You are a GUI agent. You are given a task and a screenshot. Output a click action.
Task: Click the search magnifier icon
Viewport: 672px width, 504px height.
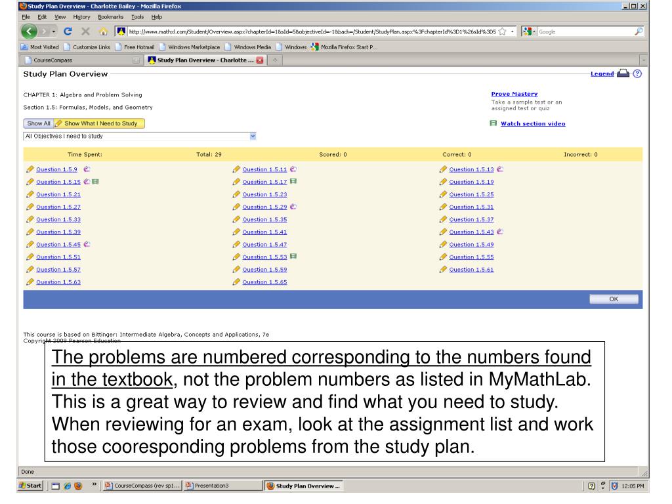[639, 31]
